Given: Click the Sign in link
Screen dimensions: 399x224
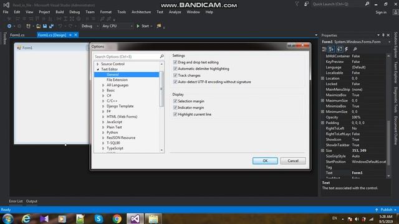Looking at the screenshot, I should [x=381, y=12].
